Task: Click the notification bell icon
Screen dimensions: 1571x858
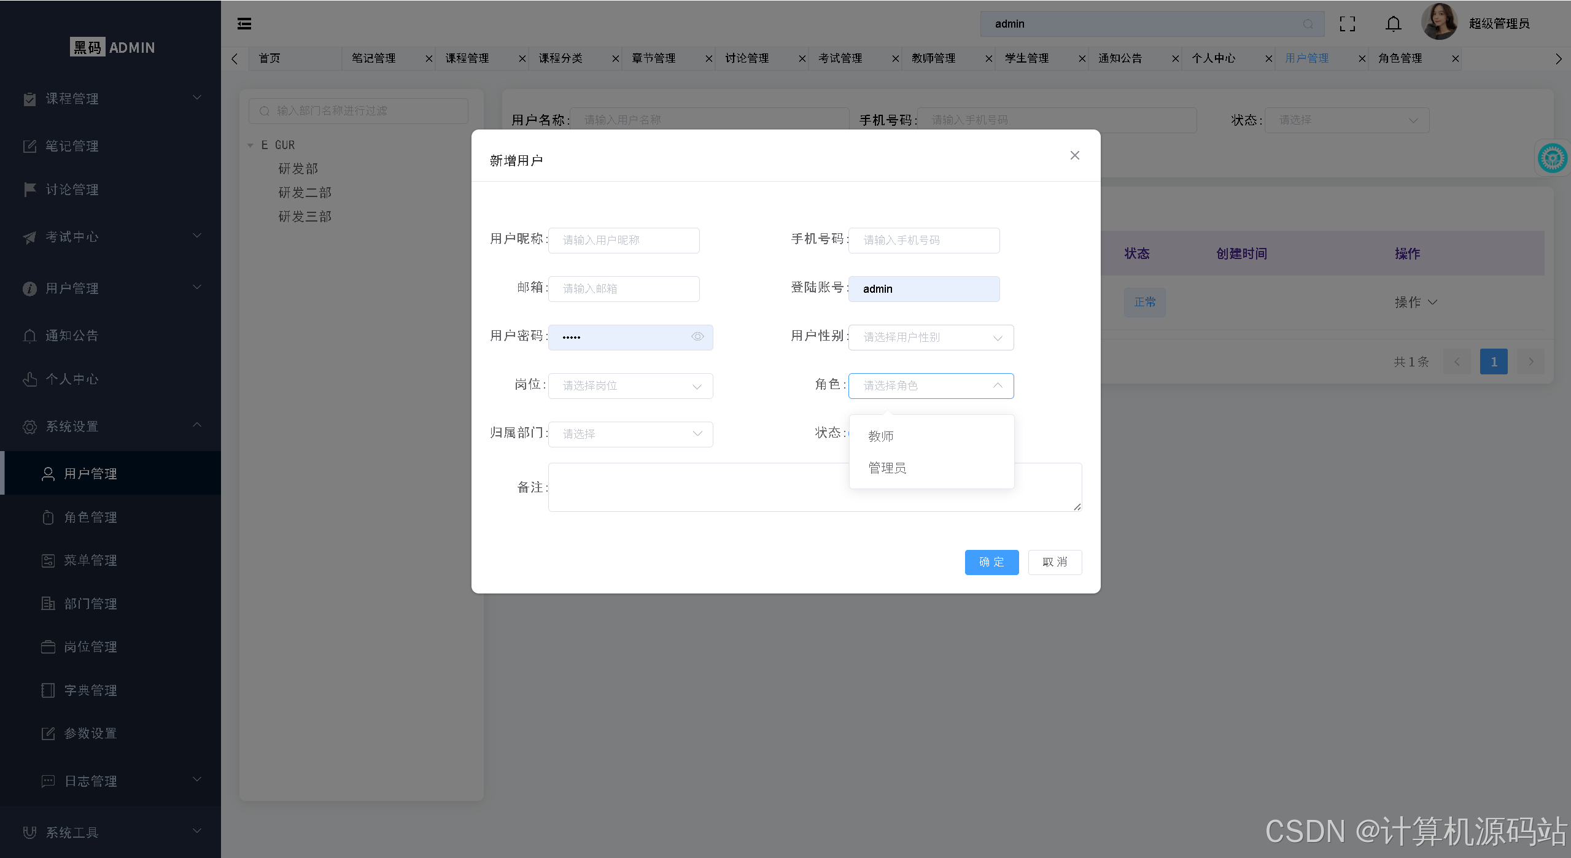Action: [1392, 24]
